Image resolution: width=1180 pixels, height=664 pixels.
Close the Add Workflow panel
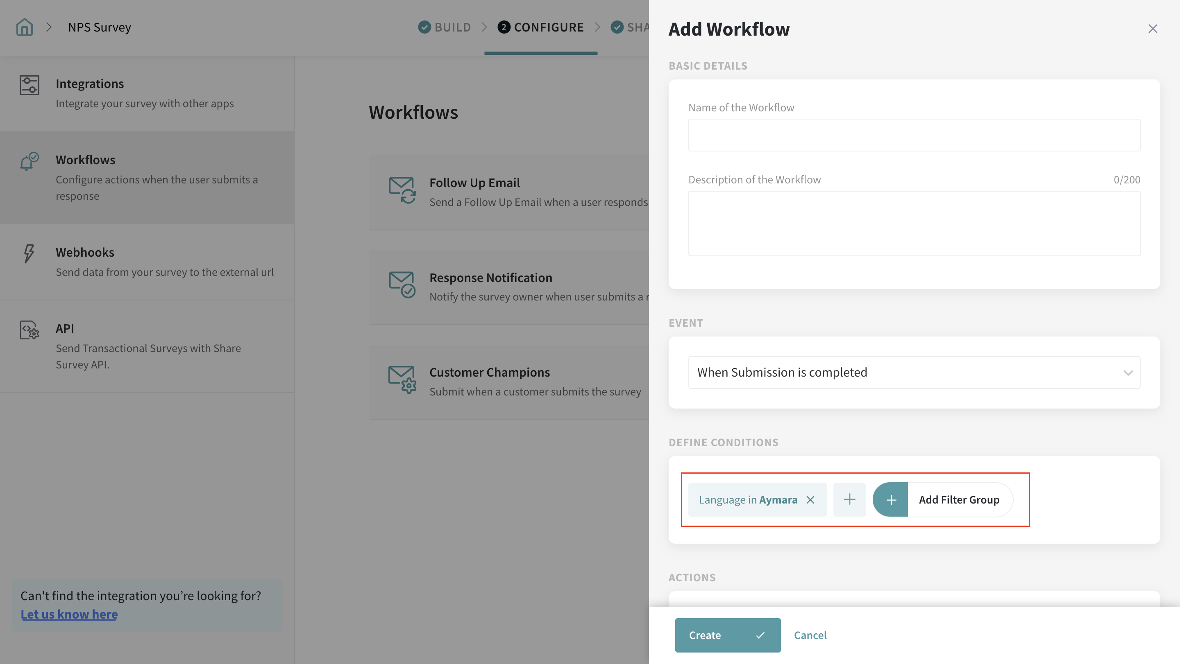tap(1153, 29)
